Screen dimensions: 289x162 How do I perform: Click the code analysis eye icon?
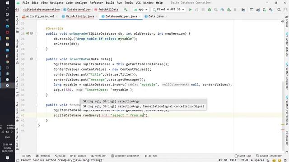click(x=283, y=22)
